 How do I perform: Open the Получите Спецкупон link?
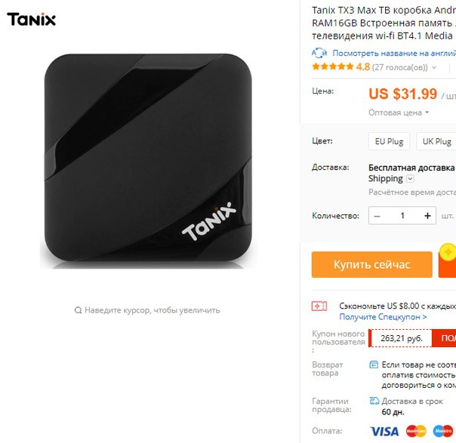[383, 317]
